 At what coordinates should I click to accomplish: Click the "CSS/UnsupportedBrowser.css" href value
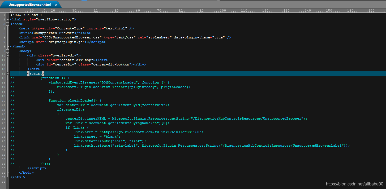point(72,37)
